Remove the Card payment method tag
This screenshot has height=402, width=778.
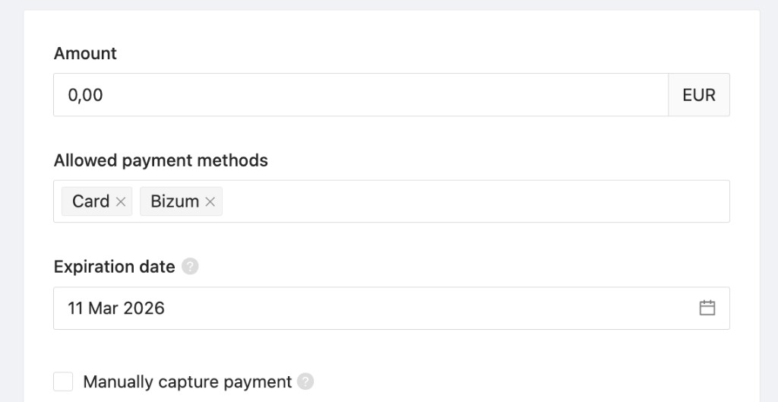click(x=121, y=202)
